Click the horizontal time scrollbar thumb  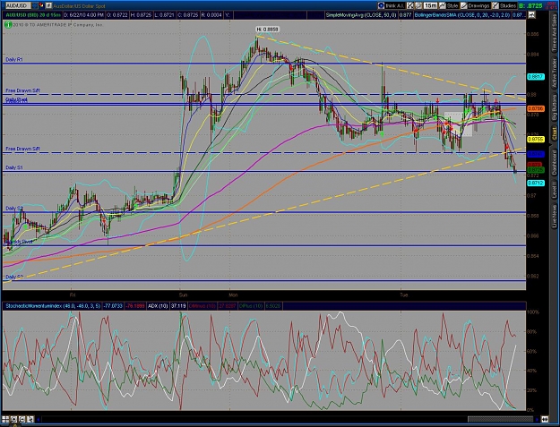pos(500,420)
